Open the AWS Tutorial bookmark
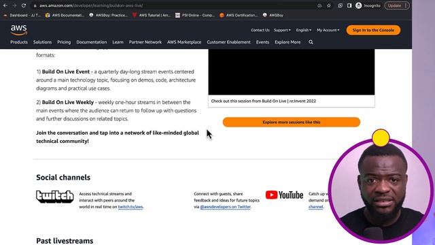Screen dimensions: 435x245 coord(152,15)
